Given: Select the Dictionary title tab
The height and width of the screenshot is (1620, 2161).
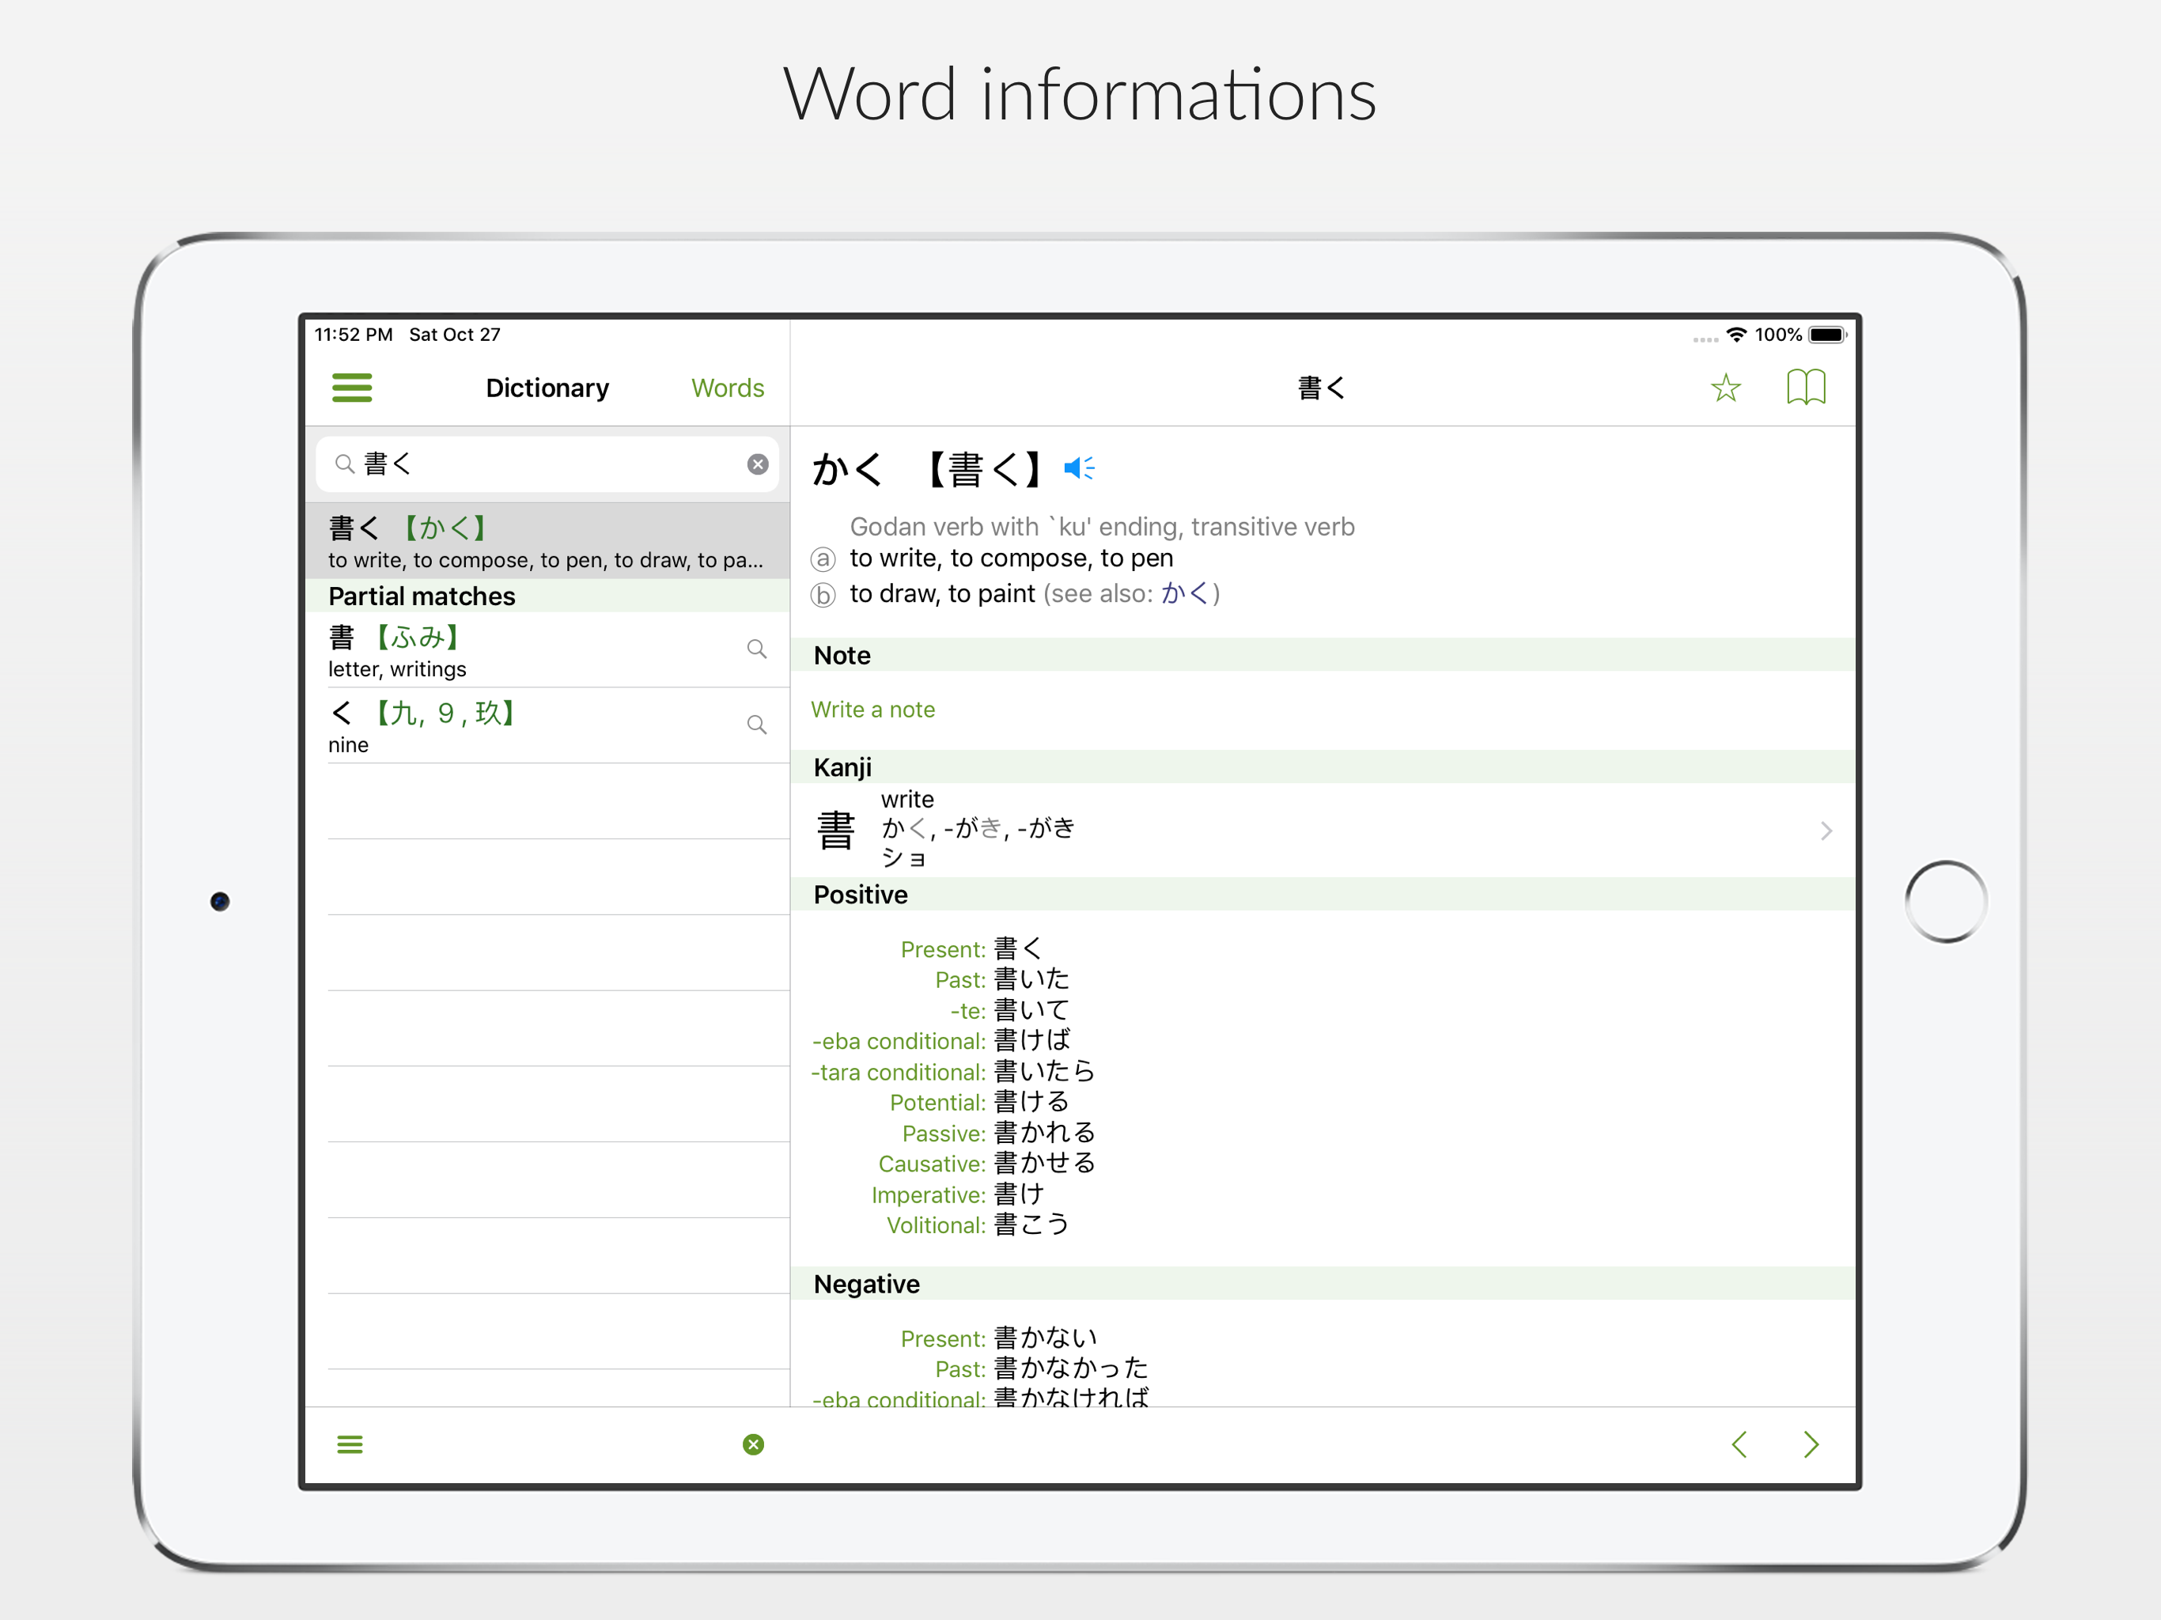Looking at the screenshot, I should (547, 388).
